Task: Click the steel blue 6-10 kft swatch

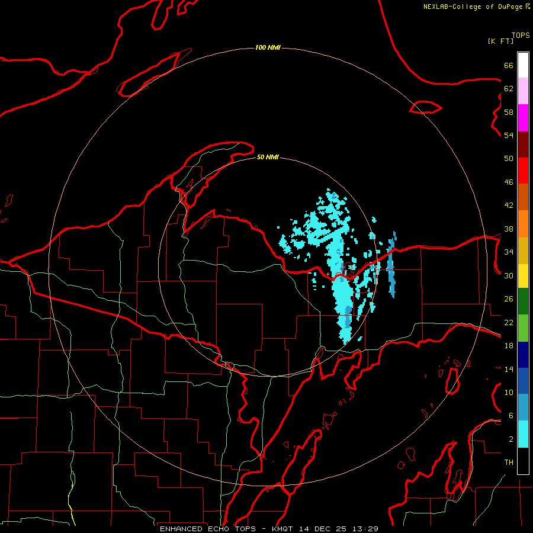Action: (x=523, y=407)
